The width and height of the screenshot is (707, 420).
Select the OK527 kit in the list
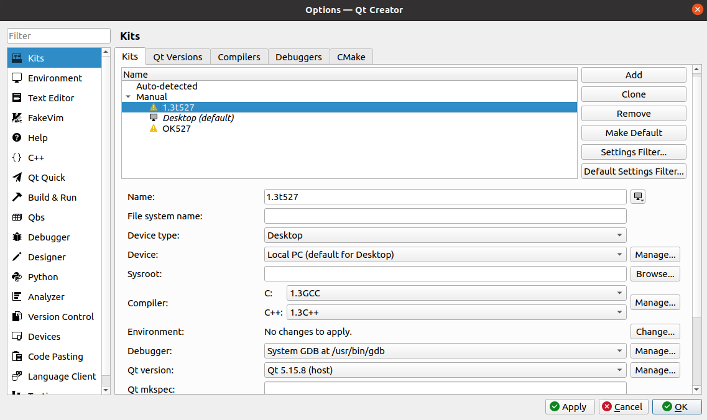pyautogui.click(x=177, y=129)
